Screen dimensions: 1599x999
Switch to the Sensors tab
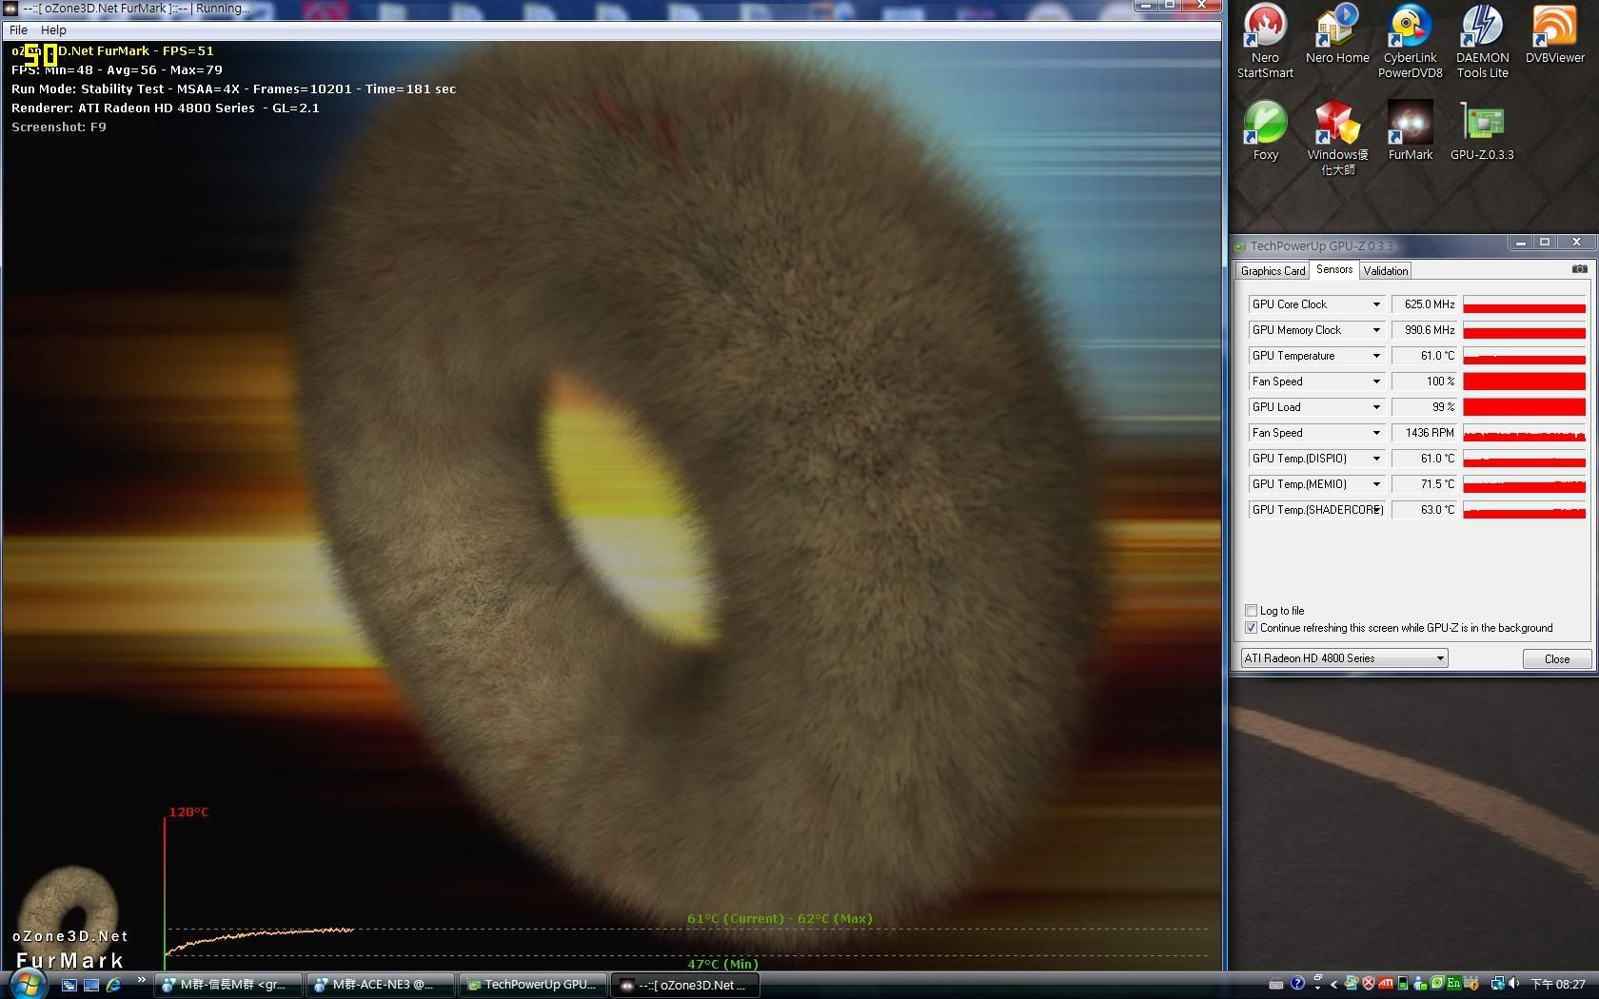click(1334, 269)
